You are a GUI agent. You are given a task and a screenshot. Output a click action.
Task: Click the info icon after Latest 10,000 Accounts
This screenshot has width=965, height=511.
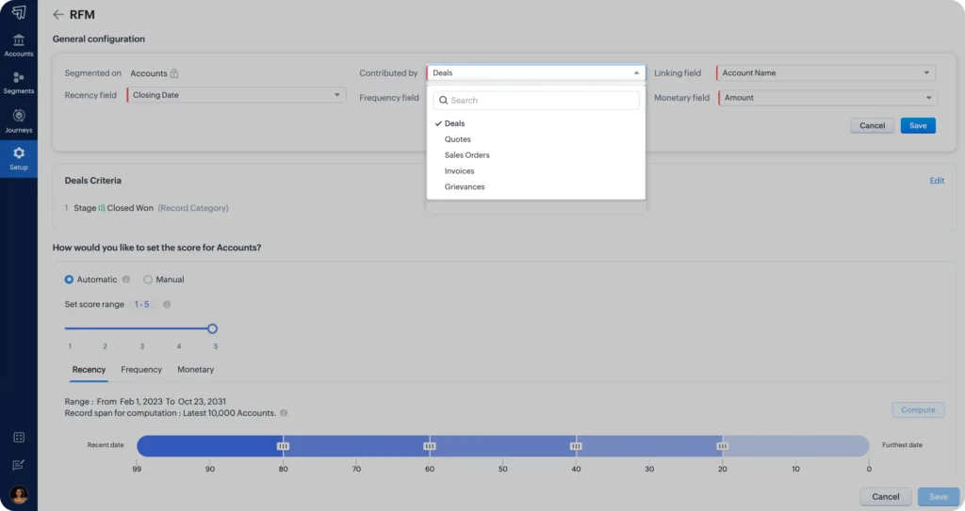pyautogui.click(x=284, y=413)
